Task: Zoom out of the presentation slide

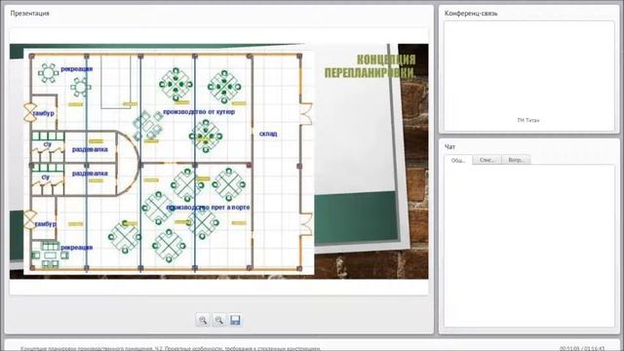Action: (x=218, y=320)
